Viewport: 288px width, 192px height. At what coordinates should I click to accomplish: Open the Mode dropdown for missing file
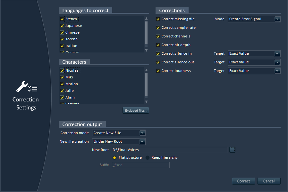tap(277, 19)
